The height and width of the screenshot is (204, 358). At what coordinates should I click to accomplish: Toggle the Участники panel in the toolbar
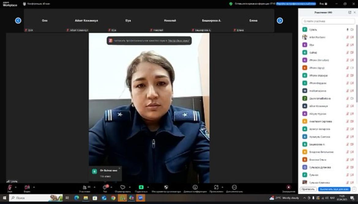coord(85,187)
